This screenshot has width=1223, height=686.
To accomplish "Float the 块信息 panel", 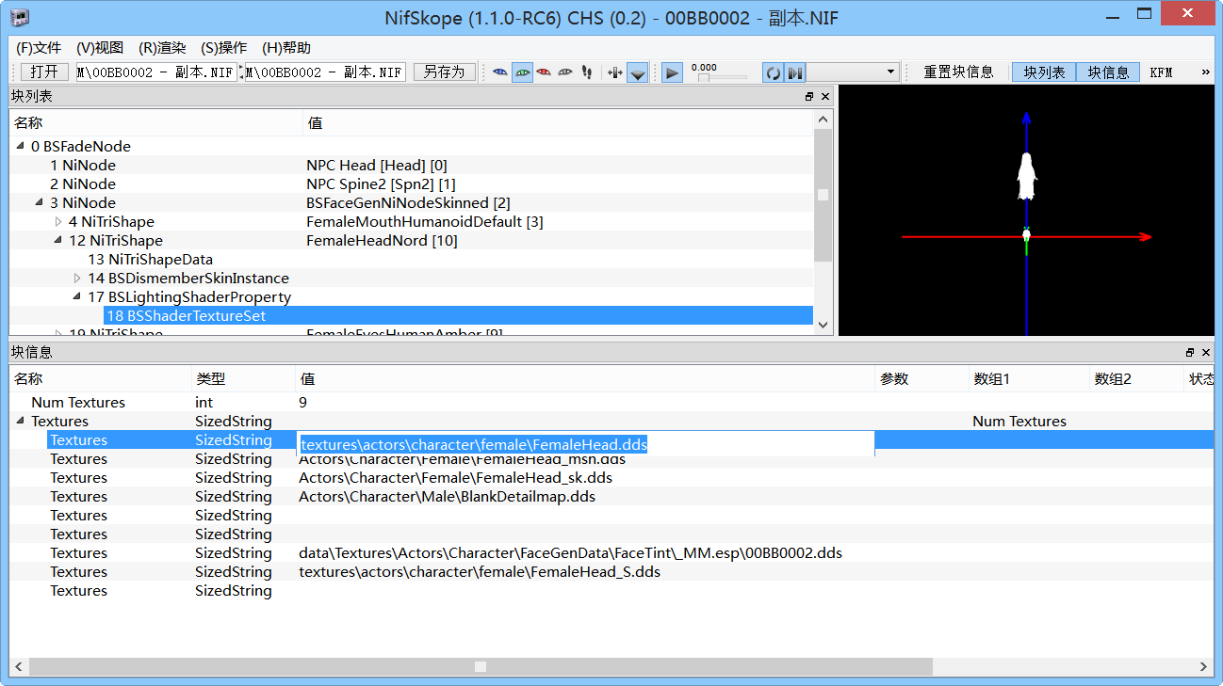I will [1190, 353].
